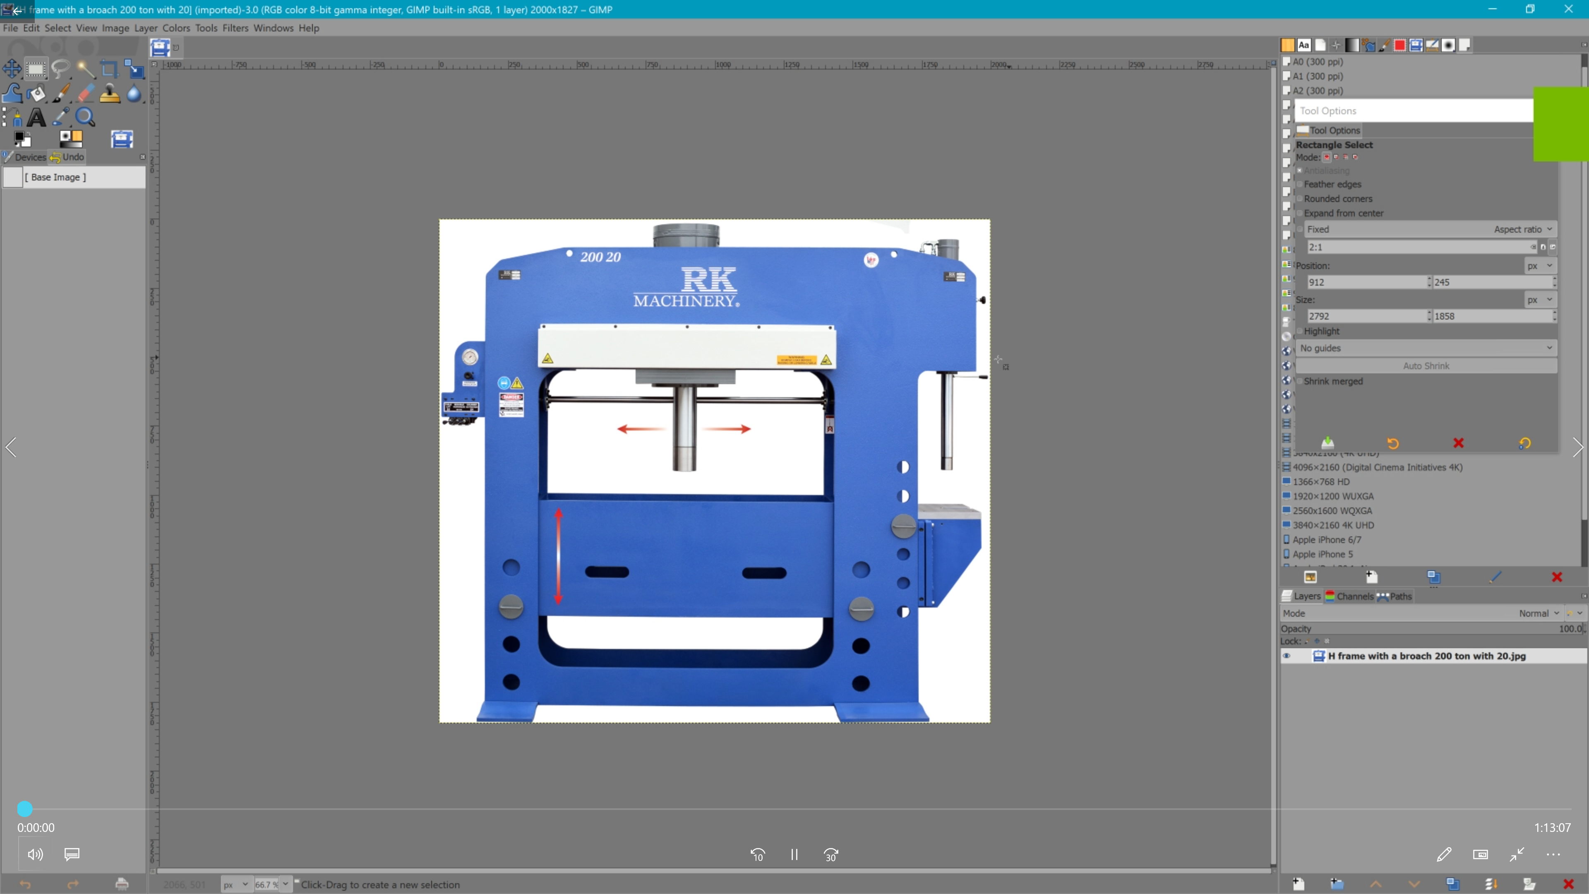The image size is (1589, 894).
Task: Open the Fonts dockable tab icon
Action: (1303, 45)
